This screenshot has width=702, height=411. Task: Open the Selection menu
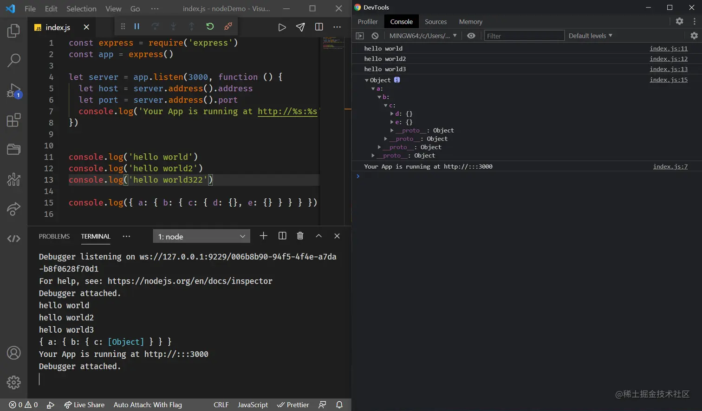coord(81,9)
